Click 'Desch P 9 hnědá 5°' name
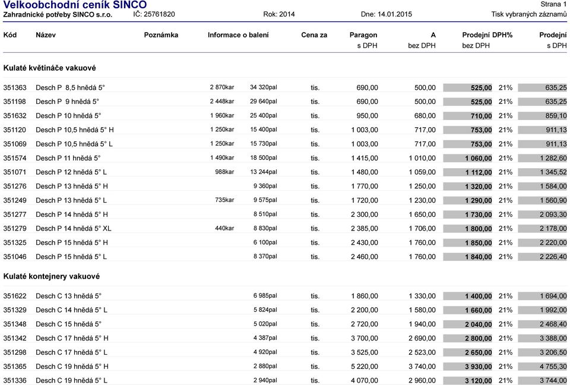This screenshot has width=570, height=385. click(x=67, y=102)
